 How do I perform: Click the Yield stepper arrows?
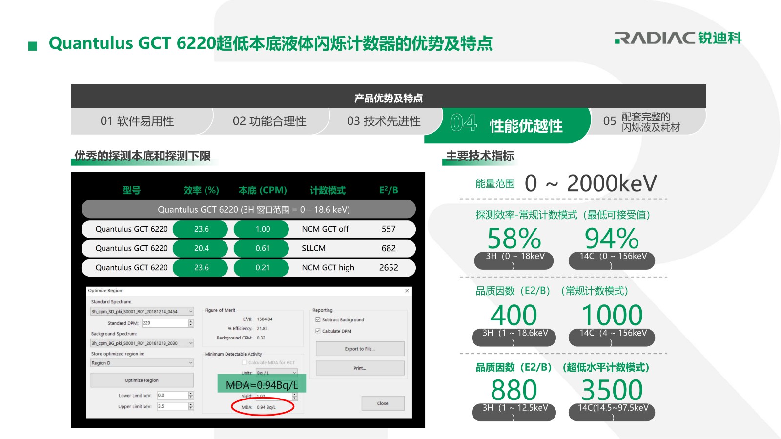coord(295,397)
